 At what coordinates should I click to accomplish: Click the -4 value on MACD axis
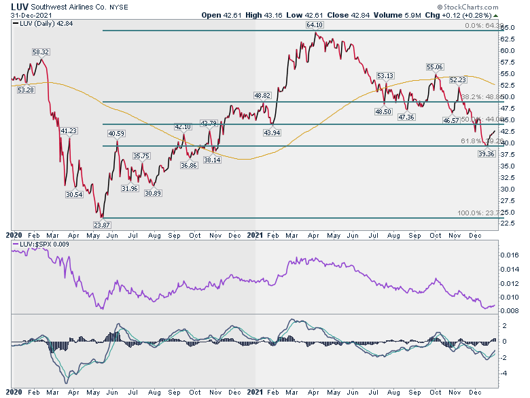pos(503,374)
